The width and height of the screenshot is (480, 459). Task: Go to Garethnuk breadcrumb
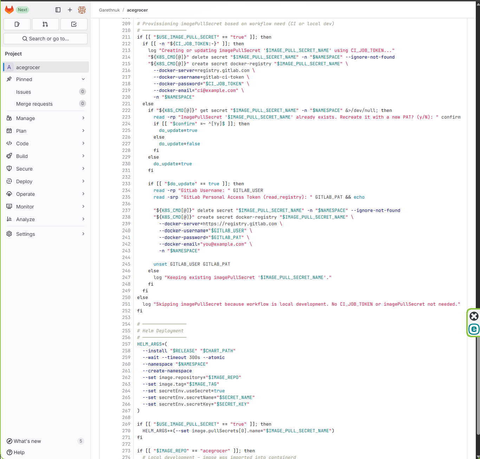(109, 10)
